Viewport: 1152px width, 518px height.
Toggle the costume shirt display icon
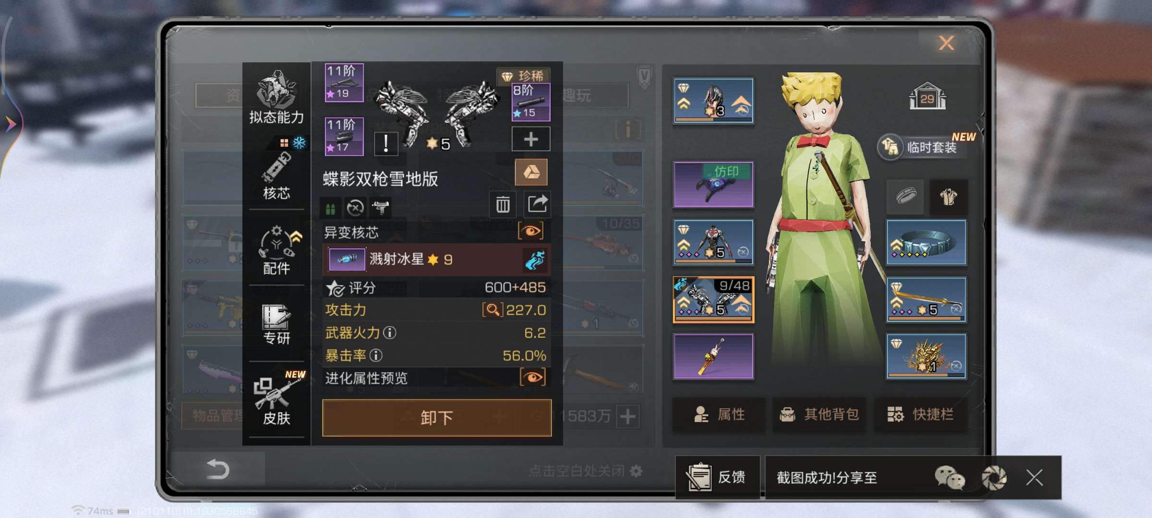(948, 197)
